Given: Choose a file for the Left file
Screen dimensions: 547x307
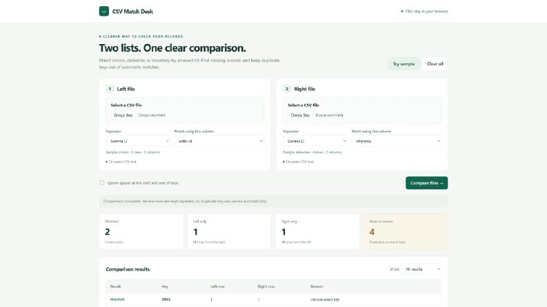Looking at the screenshot, I should coord(123,115).
